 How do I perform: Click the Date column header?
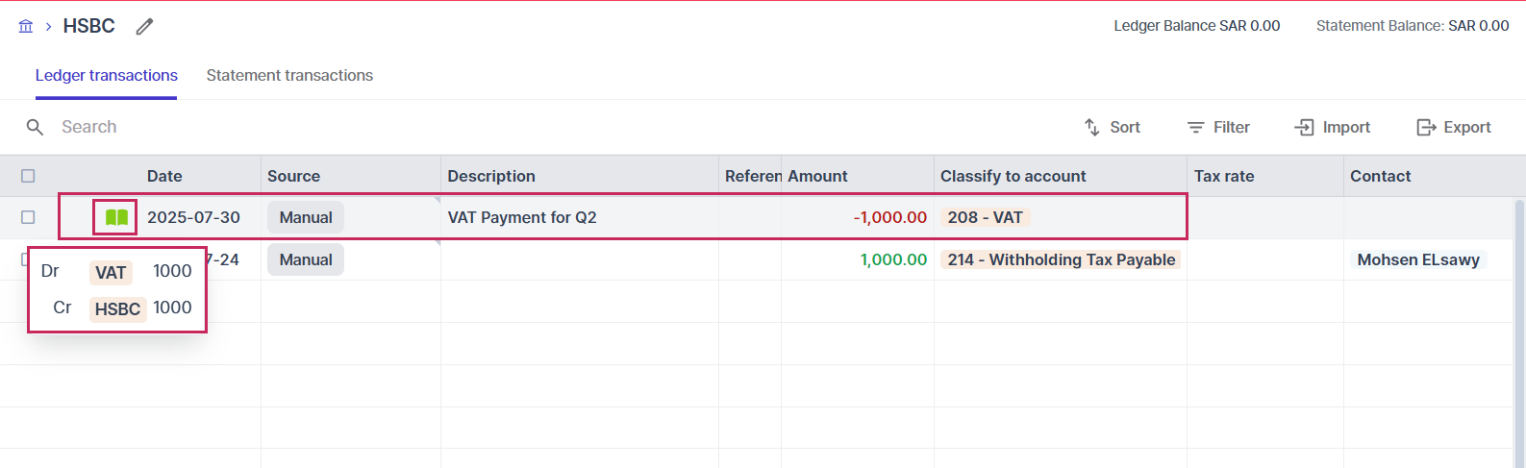(x=164, y=176)
